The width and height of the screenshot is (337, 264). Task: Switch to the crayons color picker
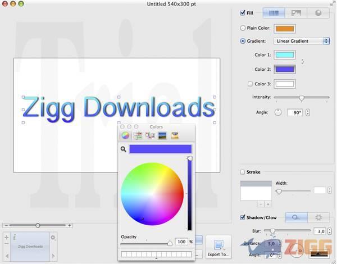tap(175, 135)
